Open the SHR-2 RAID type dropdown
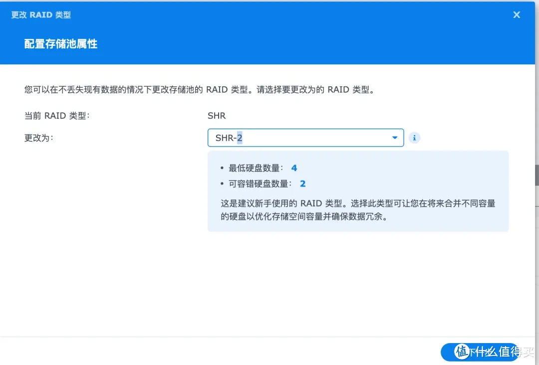The height and width of the screenshot is (365, 539). (x=305, y=138)
